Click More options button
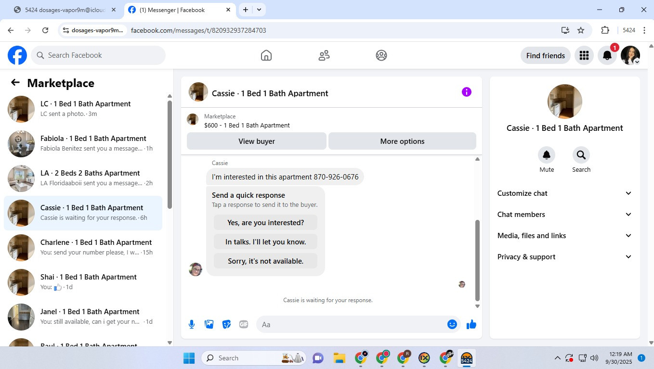The height and width of the screenshot is (369, 654). (x=402, y=141)
